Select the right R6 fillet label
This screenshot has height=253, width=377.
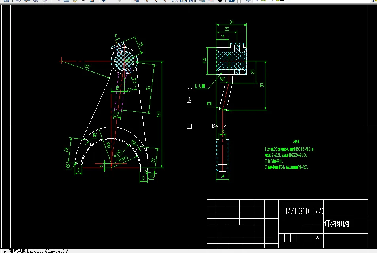tap(134, 142)
